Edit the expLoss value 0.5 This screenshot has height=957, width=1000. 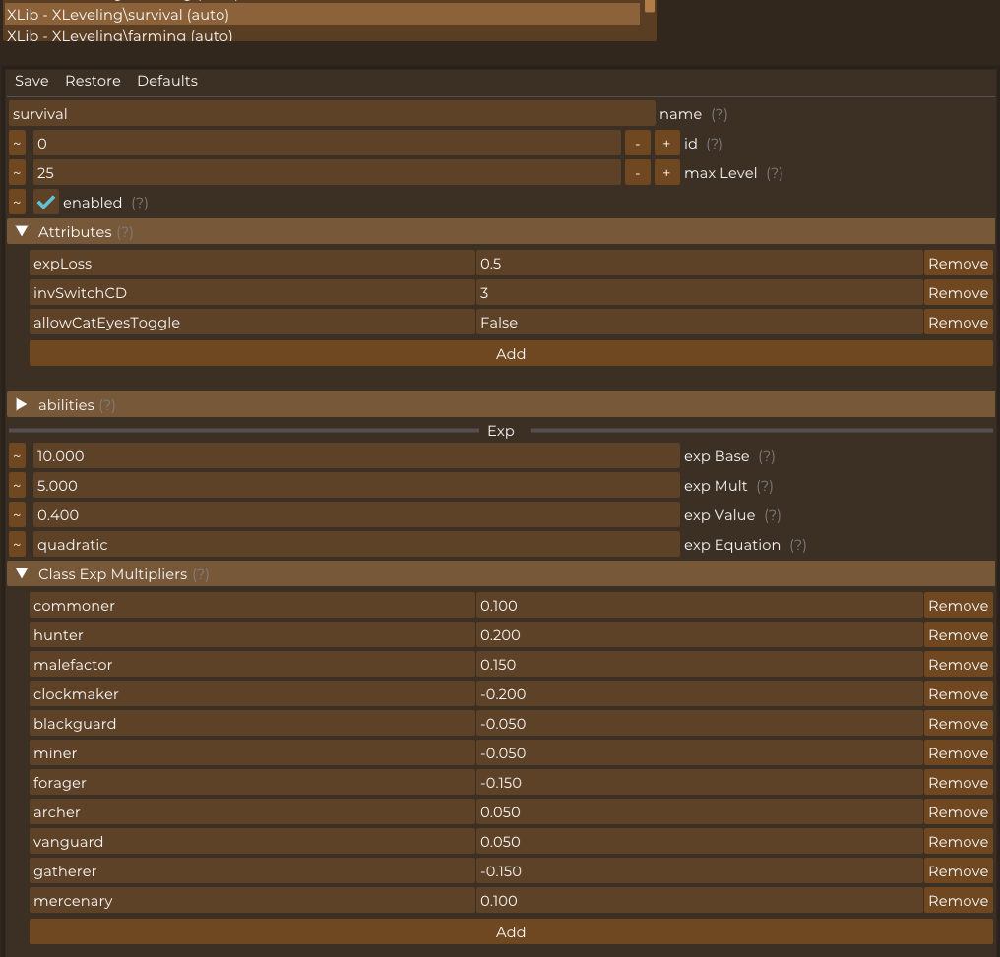pyautogui.click(x=699, y=264)
